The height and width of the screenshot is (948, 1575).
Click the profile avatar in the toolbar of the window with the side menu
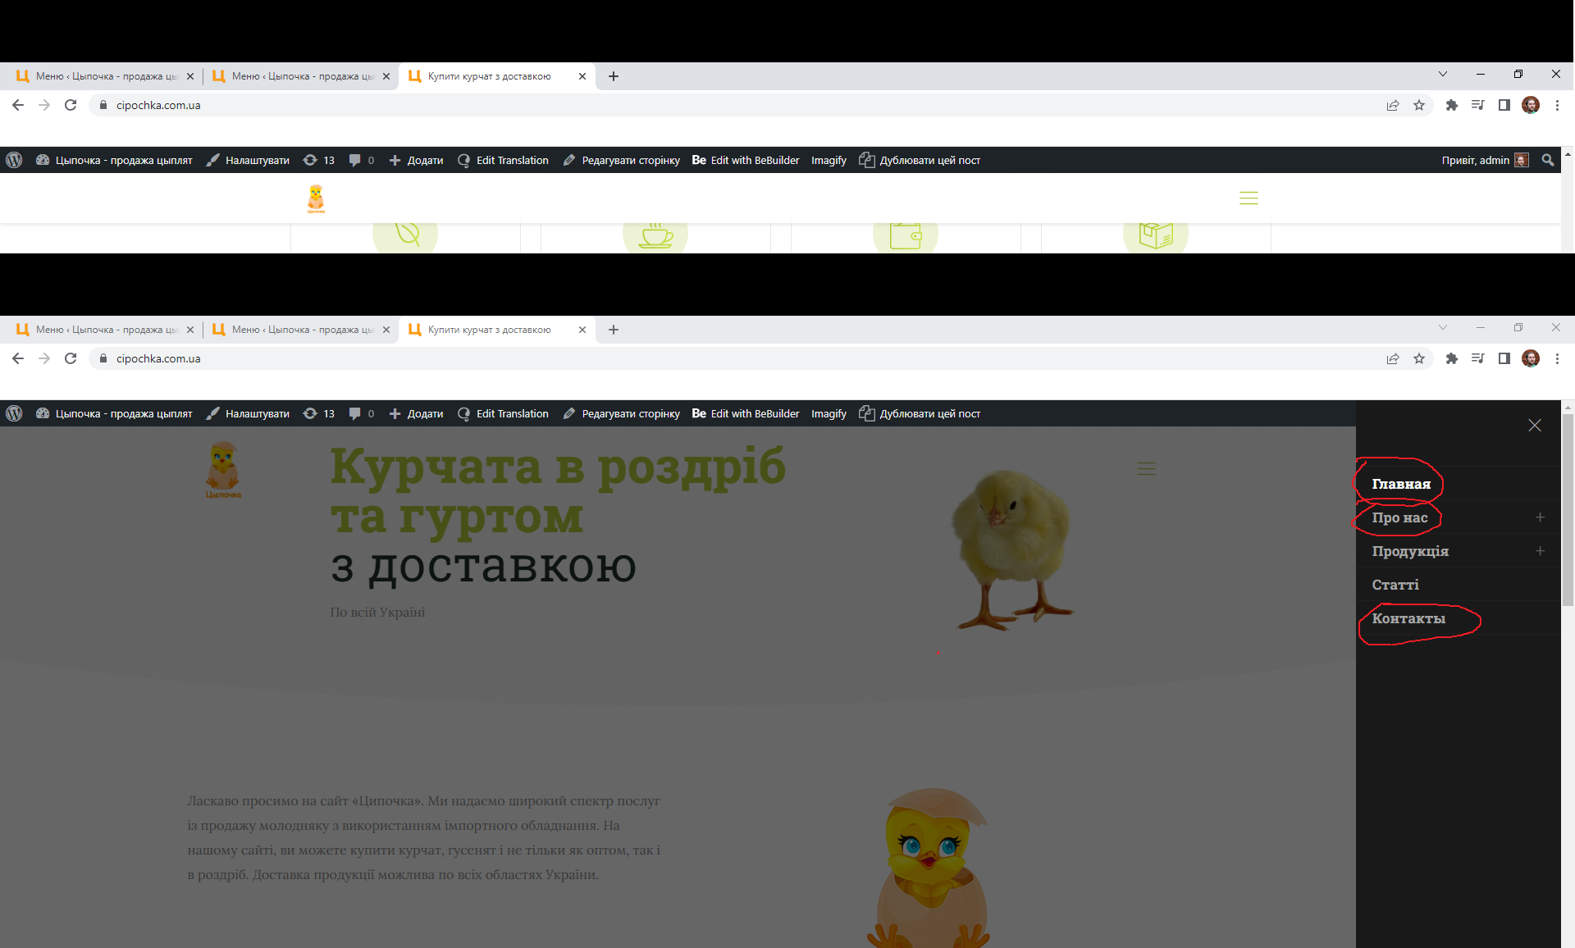click(x=1531, y=358)
